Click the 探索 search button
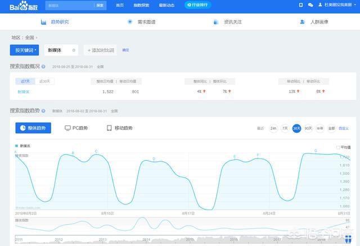 [100, 5]
